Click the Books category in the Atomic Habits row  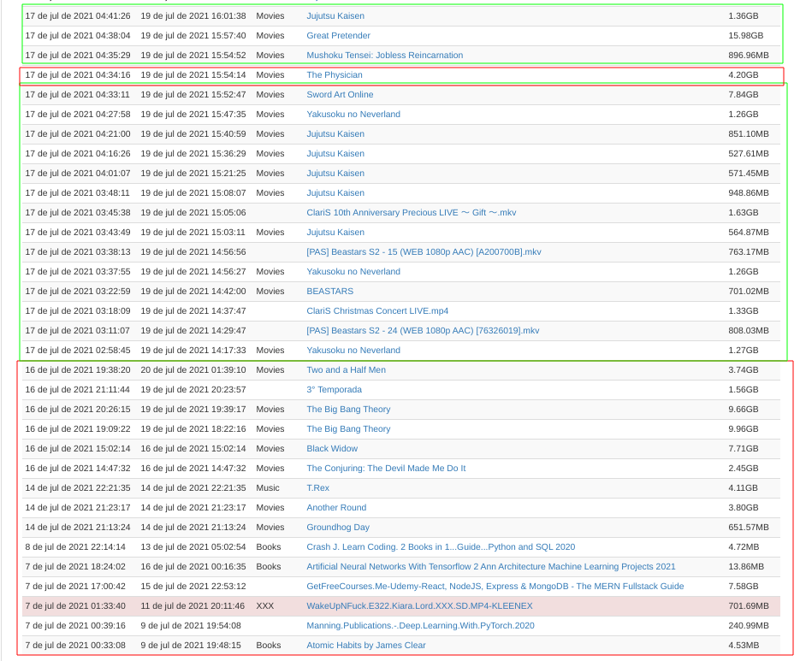(x=269, y=646)
